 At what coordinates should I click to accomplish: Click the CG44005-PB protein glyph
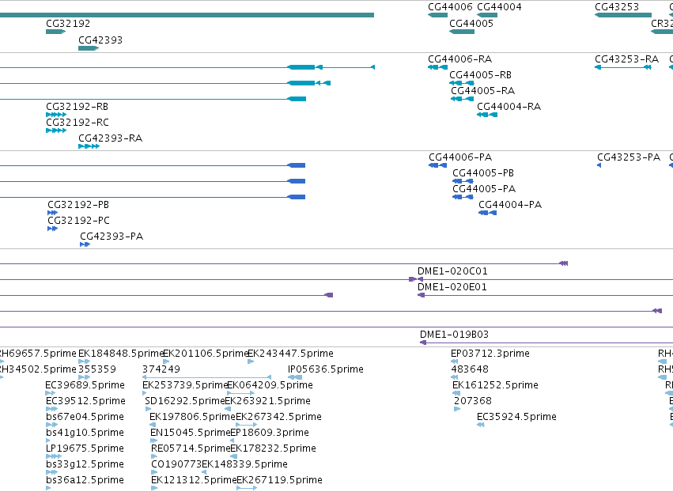click(x=463, y=181)
